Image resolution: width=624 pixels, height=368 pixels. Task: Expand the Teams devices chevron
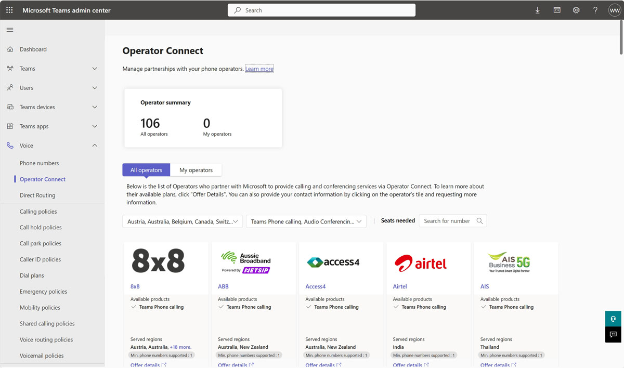click(95, 107)
